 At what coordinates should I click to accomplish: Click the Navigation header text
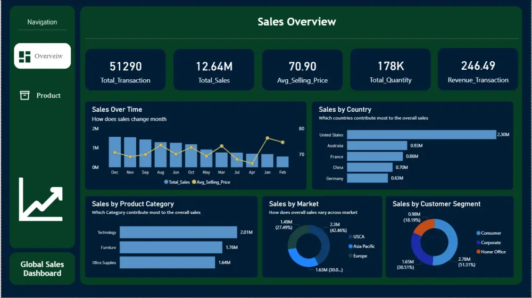coord(42,22)
